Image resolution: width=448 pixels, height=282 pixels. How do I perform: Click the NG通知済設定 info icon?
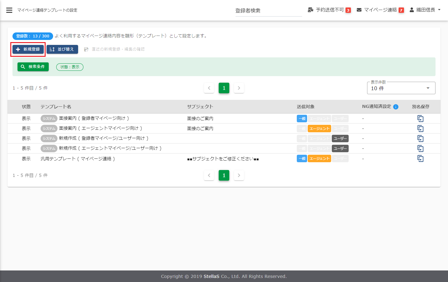pyautogui.click(x=396, y=107)
